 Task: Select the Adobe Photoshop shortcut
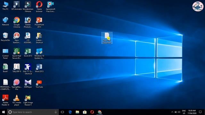click(28, 22)
